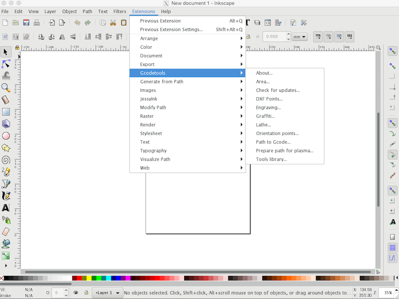Open Previous Extension Settings entry
The width and height of the screenshot is (399, 299).
click(x=187, y=30)
